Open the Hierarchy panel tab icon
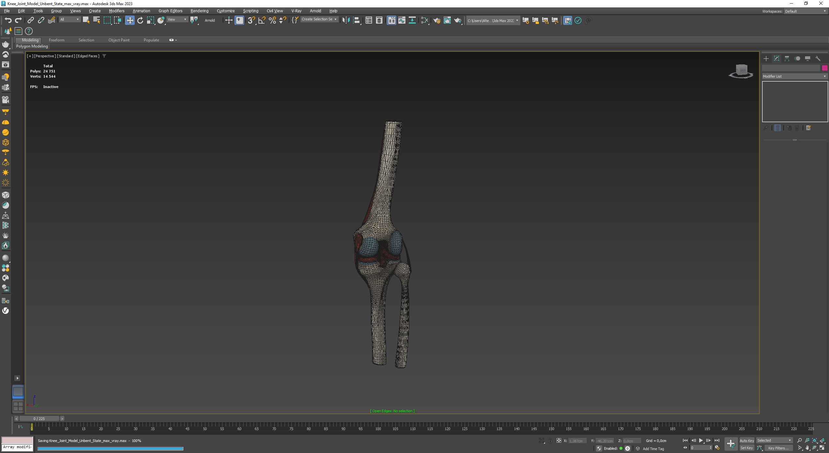 (x=787, y=59)
